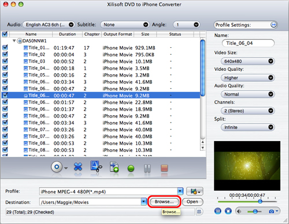Click the Browse... button
The image size is (289, 224).
(164, 202)
